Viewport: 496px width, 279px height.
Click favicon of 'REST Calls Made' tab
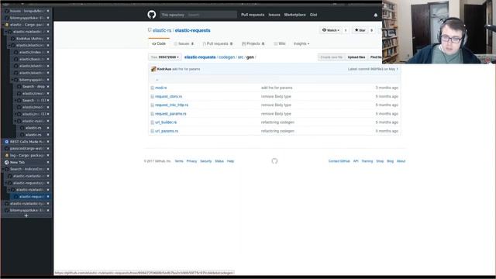7,142
